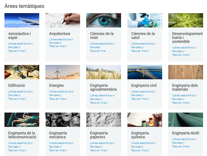Click the wood planks image for Enginyeria dels materials
The height and width of the screenshot is (156, 207).
tap(186, 72)
